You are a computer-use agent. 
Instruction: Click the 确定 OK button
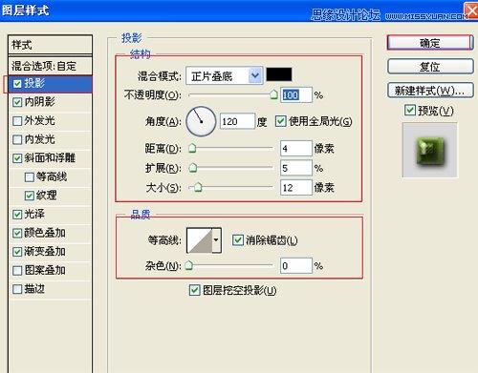[x=430, y=43]
